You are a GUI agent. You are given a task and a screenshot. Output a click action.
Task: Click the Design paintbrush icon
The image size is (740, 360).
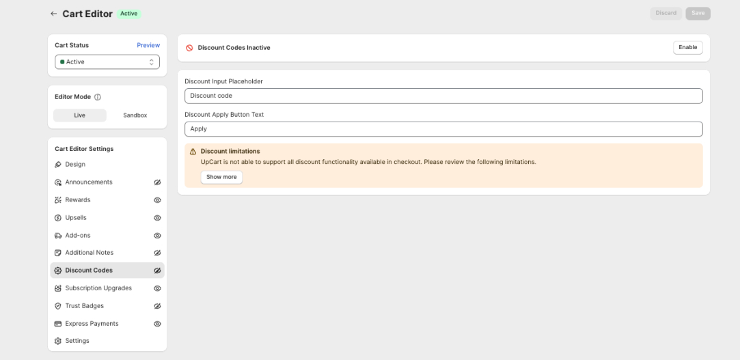(58, 165)
